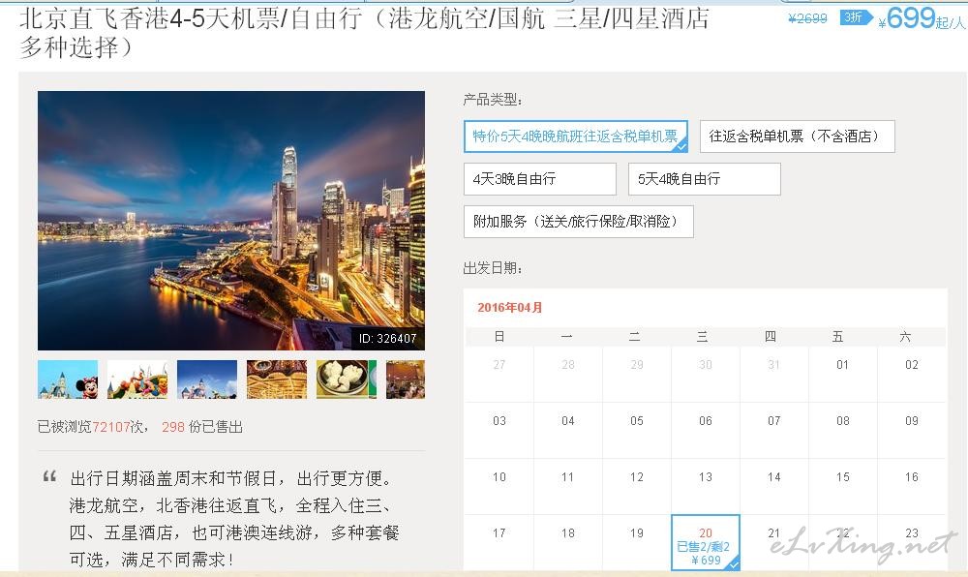The height and width of the screenshot is (577, 968).
Task: Select the partially visible restaurant thumbnail
Action: pyautogui.click(x=406, y=380)
